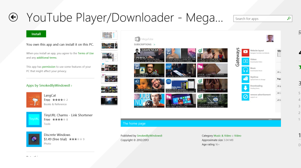Select the Age rating 16+ text

click(211, 144)
